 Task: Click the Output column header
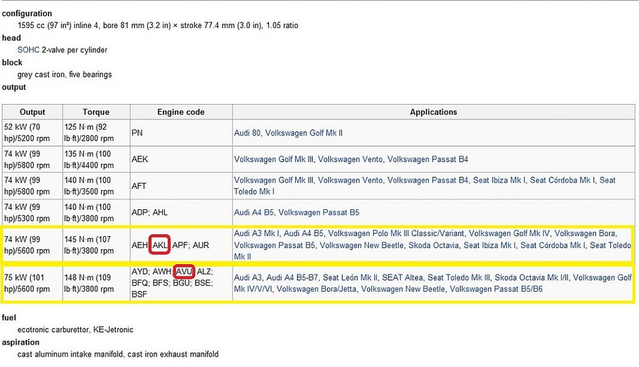tap(32, 112)
